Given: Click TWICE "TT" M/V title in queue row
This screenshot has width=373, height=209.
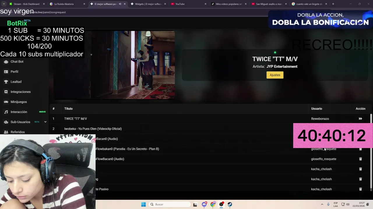Looking at the screenshot, I should [x=75, y=119].
